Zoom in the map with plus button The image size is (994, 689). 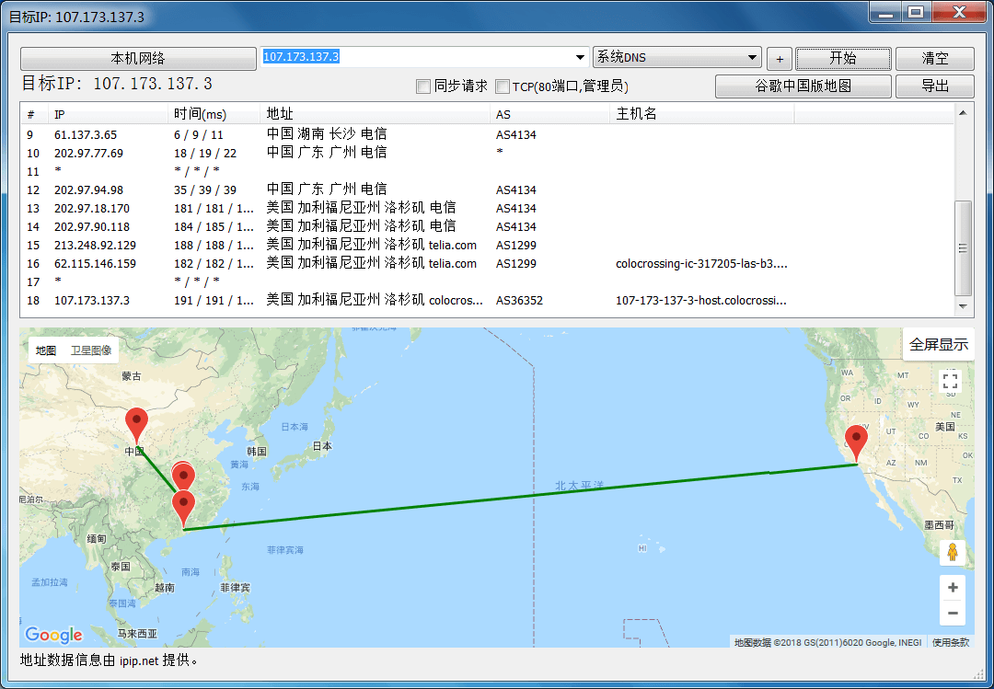coord(952,588)
